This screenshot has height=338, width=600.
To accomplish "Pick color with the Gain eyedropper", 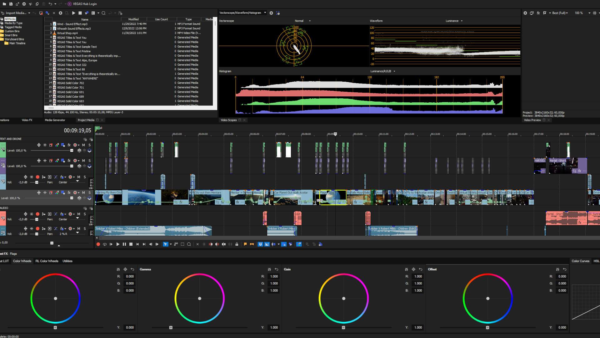I will tap(413, 269).
